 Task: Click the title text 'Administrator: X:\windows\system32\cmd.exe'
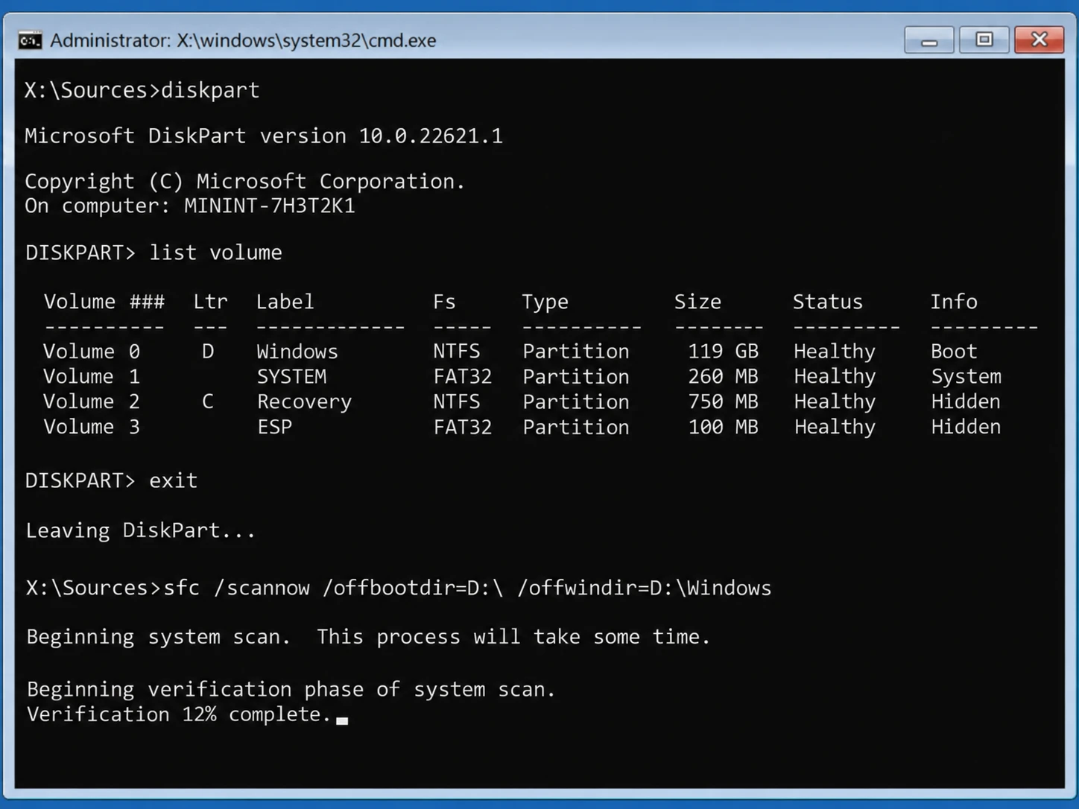[x=243, y=40]
